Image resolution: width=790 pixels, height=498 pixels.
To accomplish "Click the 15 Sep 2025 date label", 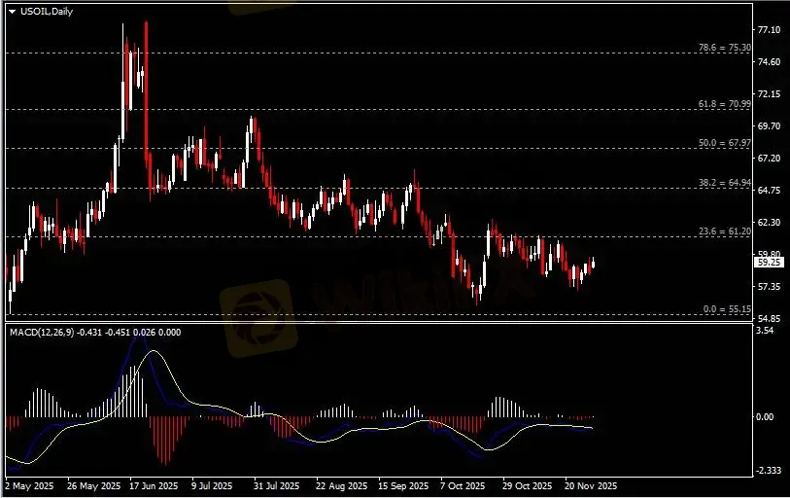I will 403,486.
